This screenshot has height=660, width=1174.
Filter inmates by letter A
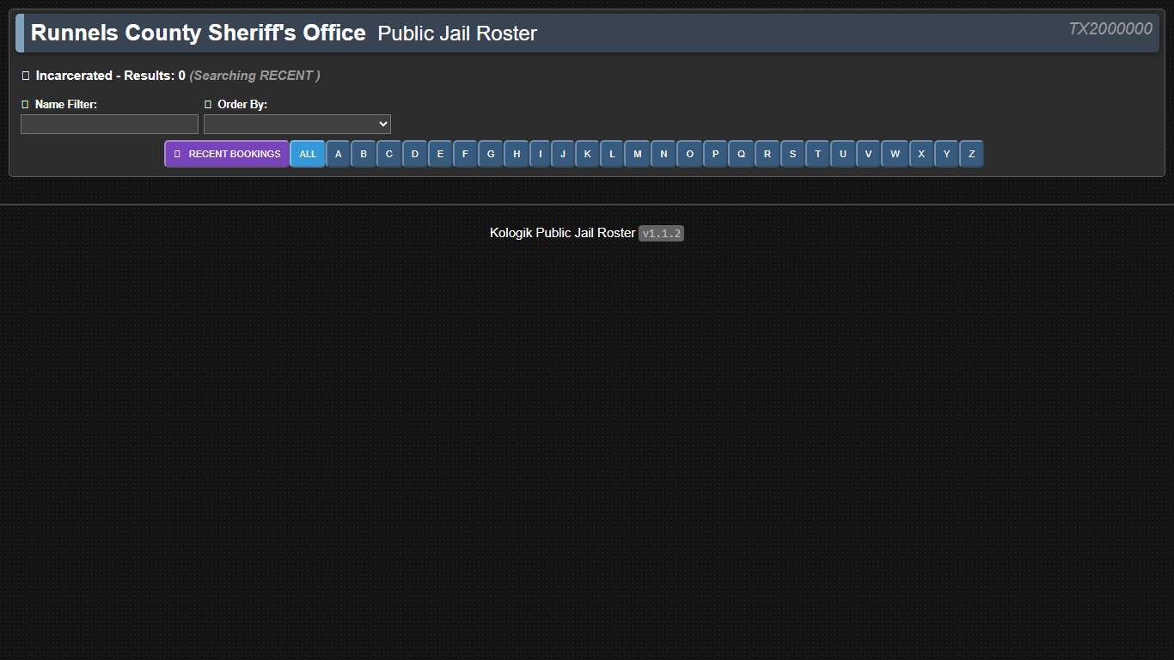point(338,154)
